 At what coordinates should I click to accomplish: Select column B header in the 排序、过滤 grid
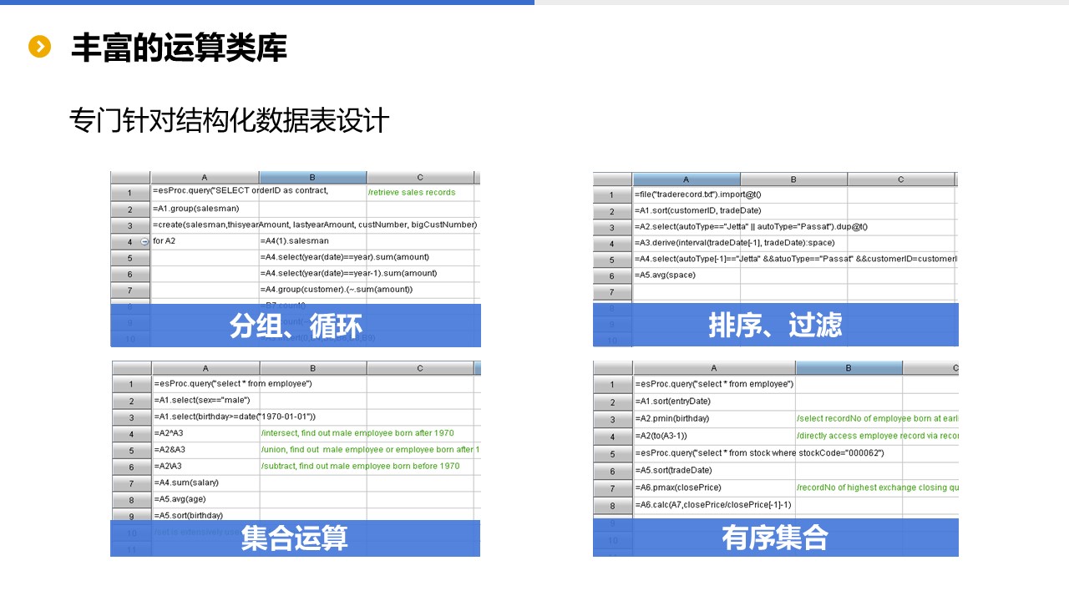(x=793, y=179)
